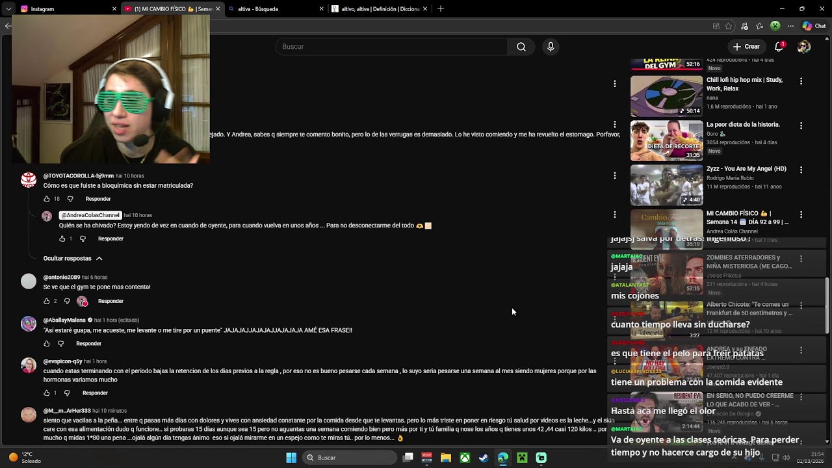Open the YouTube notifications bell
This screenshot has width=832, height=468.
pos(779,47)
